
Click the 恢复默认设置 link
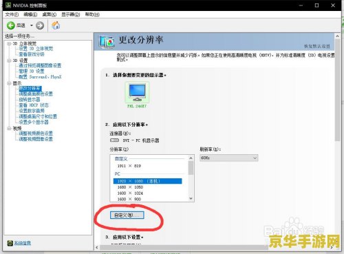click(x=317, y=46)
